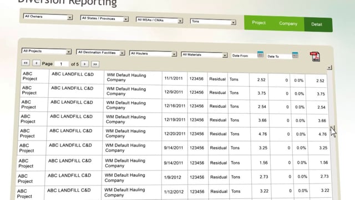Image resolution: width=355 pixels, height=200 pixels.
Task: Click the page number input field
Action: coord(61,64)
